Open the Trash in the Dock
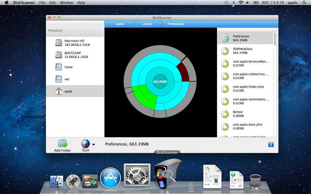 [255, 182]
